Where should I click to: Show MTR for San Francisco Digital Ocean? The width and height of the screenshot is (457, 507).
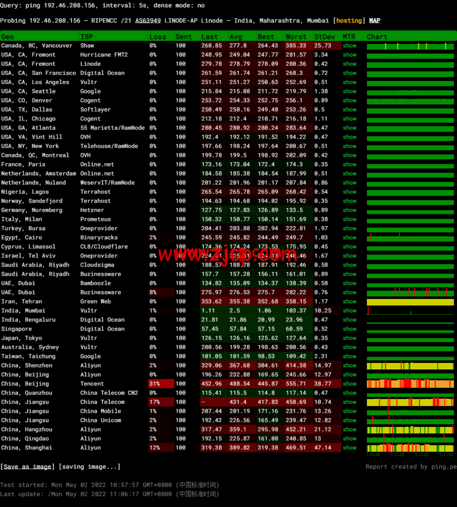[x=350, y=73]
